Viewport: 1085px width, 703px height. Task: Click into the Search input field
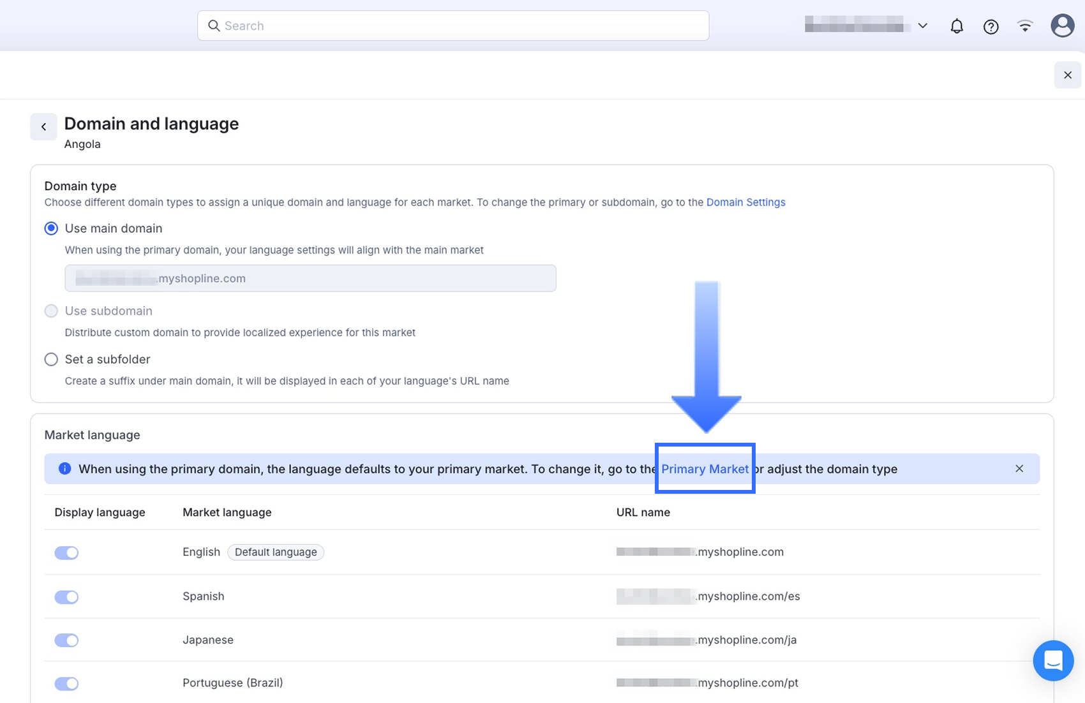(x=460, y=26)
